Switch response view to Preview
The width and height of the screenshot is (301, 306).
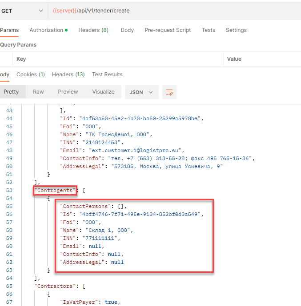tap(68, 92)
